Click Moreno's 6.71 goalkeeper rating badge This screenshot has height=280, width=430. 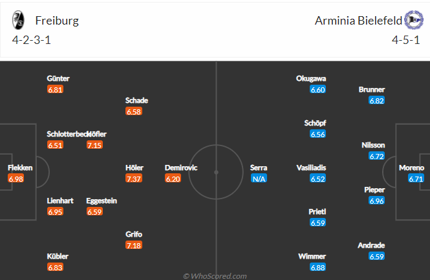click(x=416, y=179)
